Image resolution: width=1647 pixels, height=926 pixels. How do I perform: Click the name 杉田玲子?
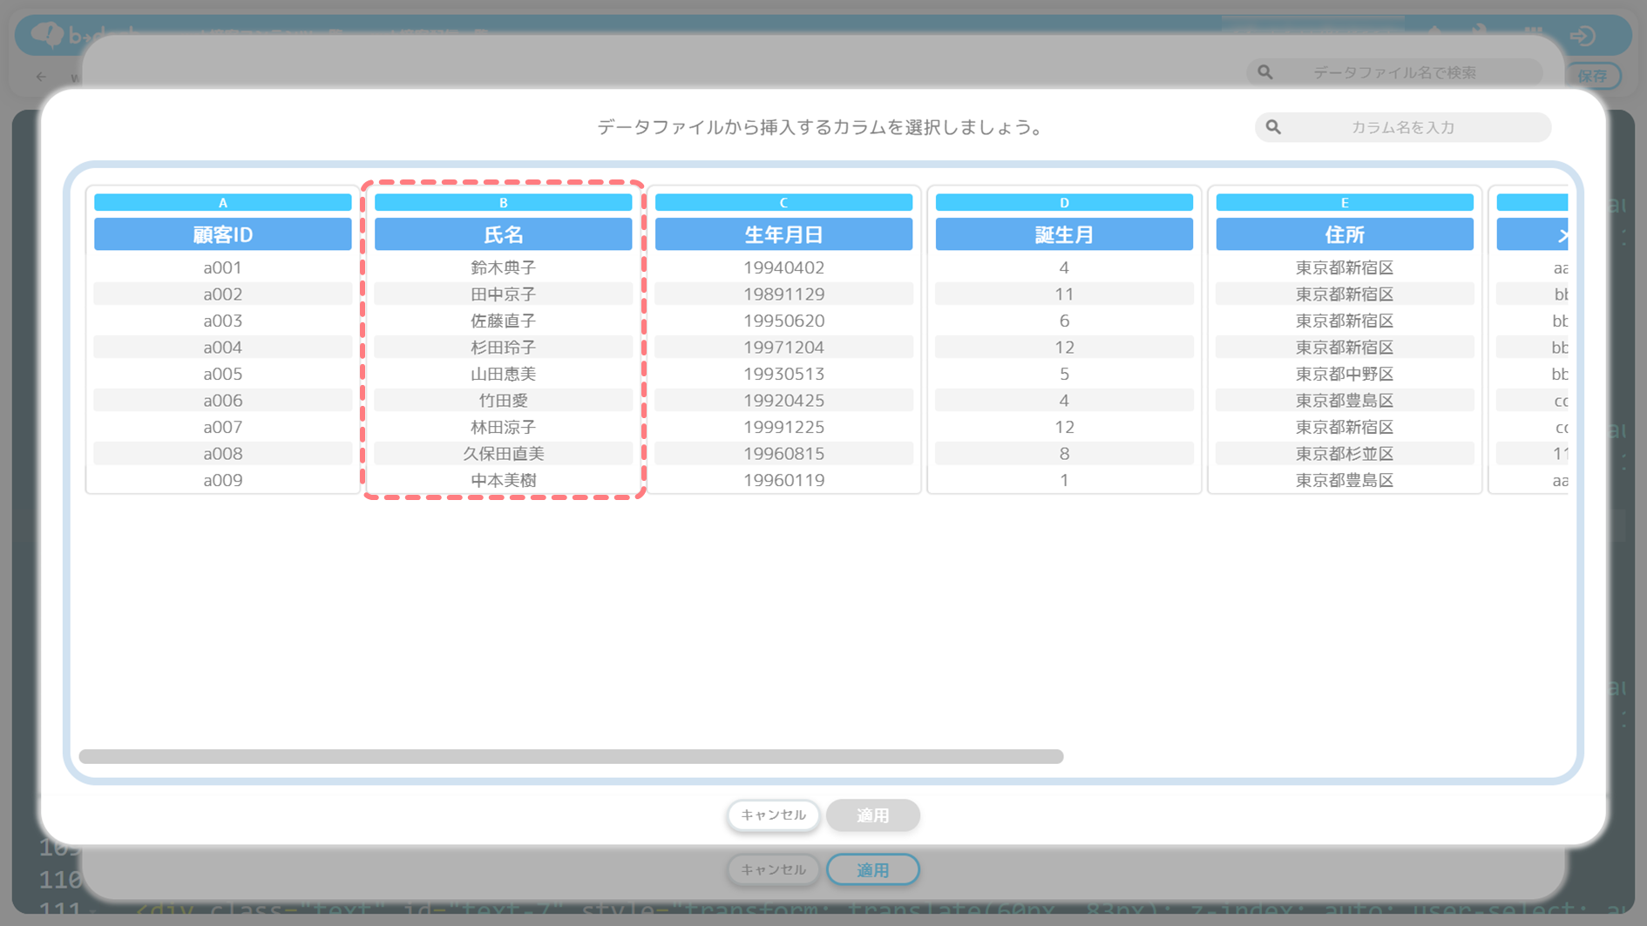coord(504,348)
